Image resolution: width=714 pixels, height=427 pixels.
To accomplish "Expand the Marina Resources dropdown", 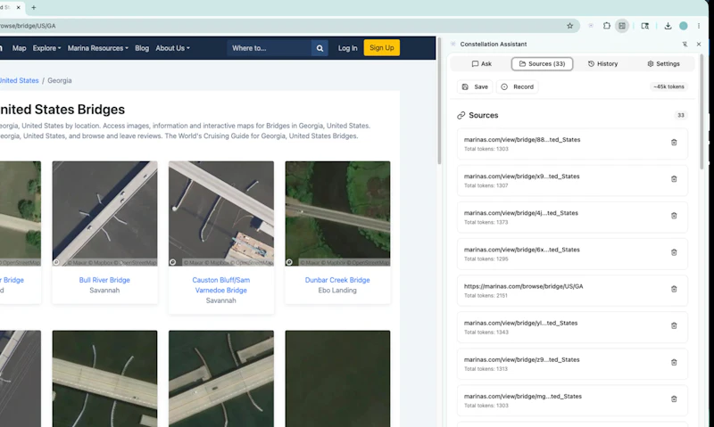I will [98, 48].
